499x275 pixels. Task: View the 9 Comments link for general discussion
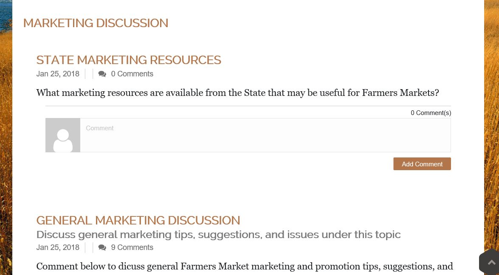tap(132, 247)
